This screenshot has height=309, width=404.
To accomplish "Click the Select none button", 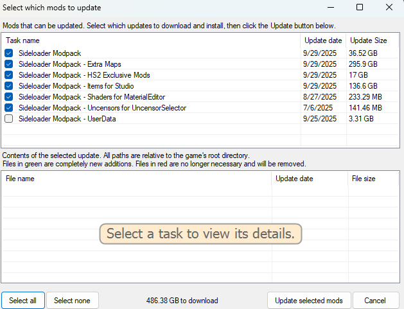I will pyautogui.click(x=72, y=301).
